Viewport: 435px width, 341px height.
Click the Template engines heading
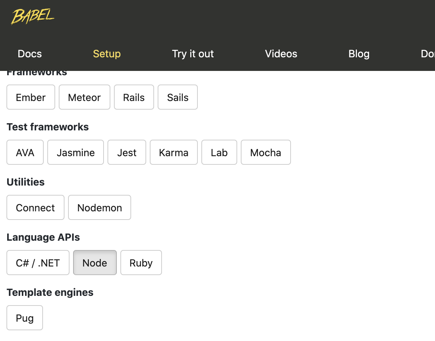50,292
